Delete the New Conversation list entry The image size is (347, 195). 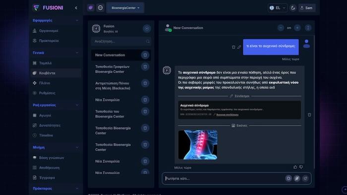pyautogui.click(x=145, y=55)
